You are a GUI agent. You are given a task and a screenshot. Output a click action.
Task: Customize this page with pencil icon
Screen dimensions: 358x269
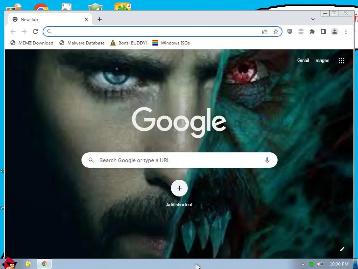pyautogui.click(x=342, y=249)
